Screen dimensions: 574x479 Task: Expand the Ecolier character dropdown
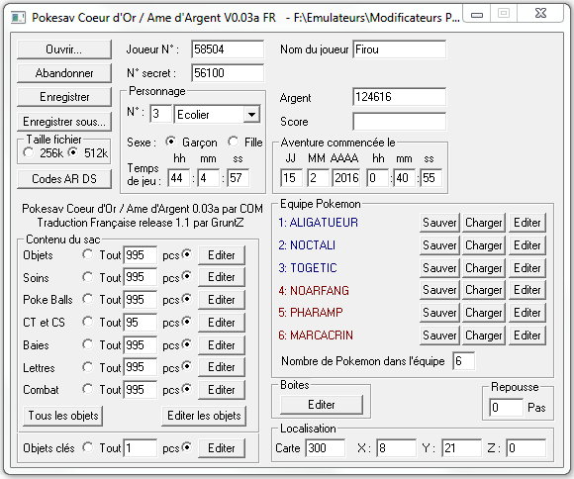(251, 115)
